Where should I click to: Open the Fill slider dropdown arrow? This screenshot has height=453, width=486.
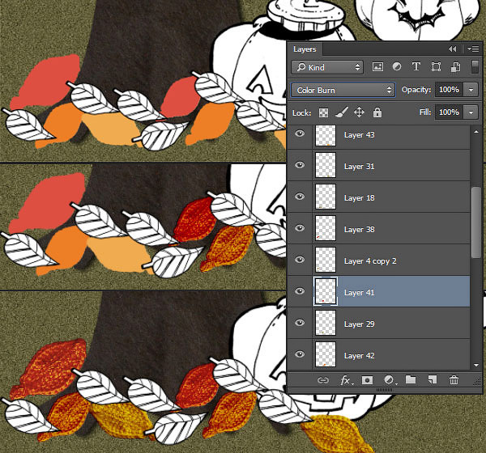[471, 112]
